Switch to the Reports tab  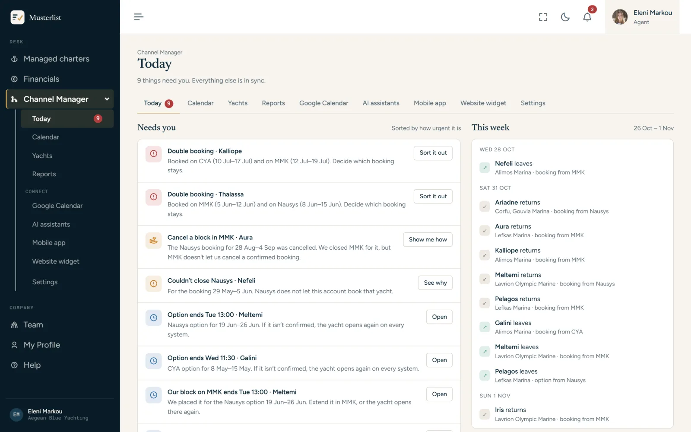coord(273,103)
